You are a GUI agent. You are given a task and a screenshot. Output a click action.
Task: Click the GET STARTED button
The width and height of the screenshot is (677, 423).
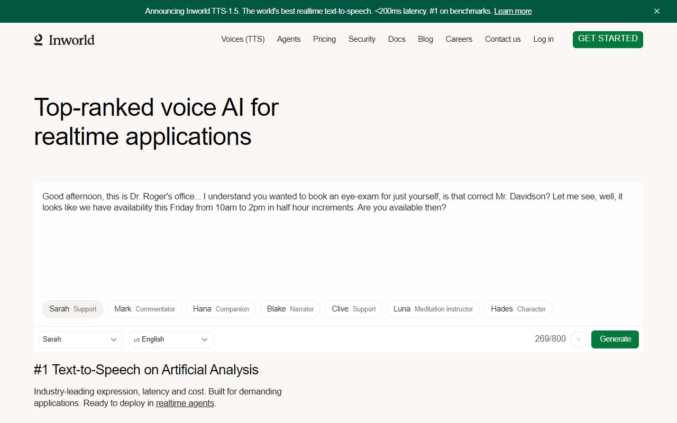click(607, 39)
